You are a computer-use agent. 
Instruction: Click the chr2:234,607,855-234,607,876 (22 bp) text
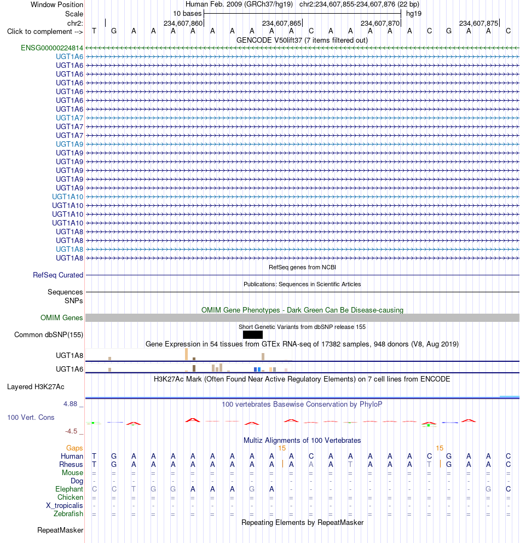pos(360,4)
